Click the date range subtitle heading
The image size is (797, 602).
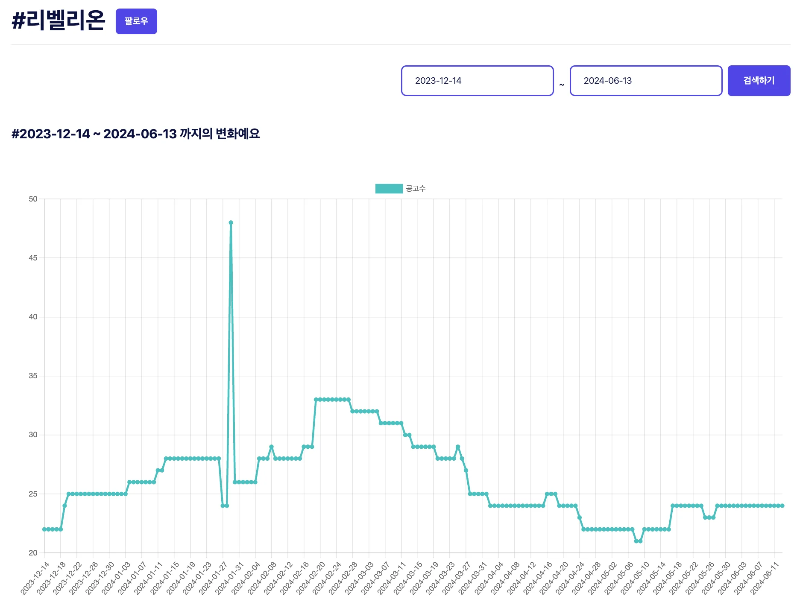(x=135, y=134)
